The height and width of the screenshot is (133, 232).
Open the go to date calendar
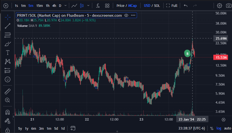click(73, 128)
